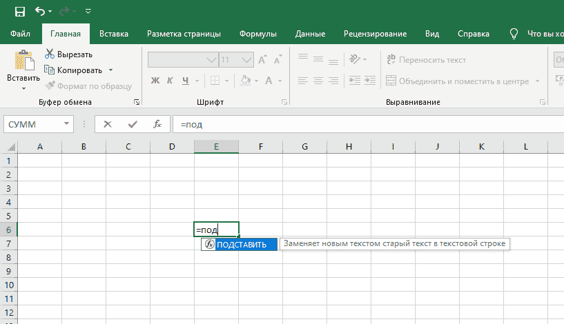Image resolution: width=564 pixels, height=324 pixels.
Task: Open the Вставка ribbon tab
Action: coord(114,34)
